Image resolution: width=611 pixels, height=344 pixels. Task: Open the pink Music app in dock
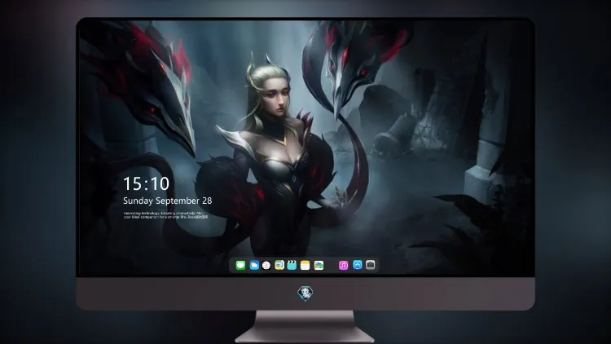(x=343, y=265)
